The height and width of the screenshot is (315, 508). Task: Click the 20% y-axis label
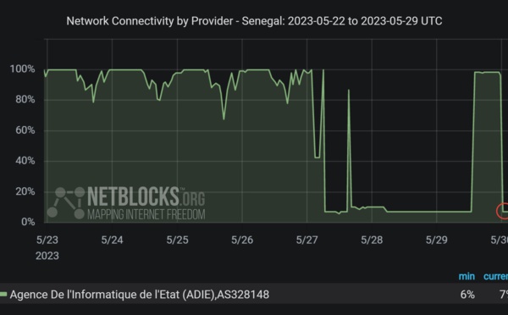pyautogui.click(x=25, y=191)
